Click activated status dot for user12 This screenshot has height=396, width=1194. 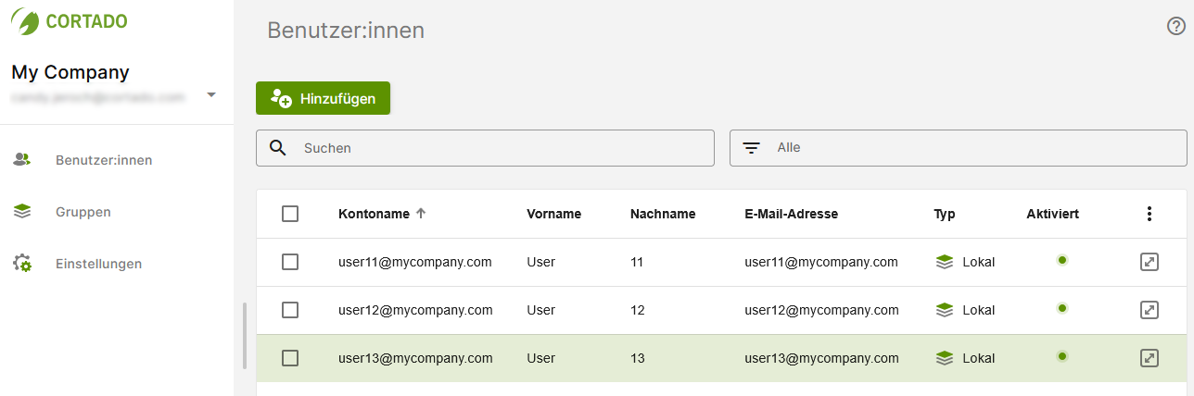tap(1062, 308)
